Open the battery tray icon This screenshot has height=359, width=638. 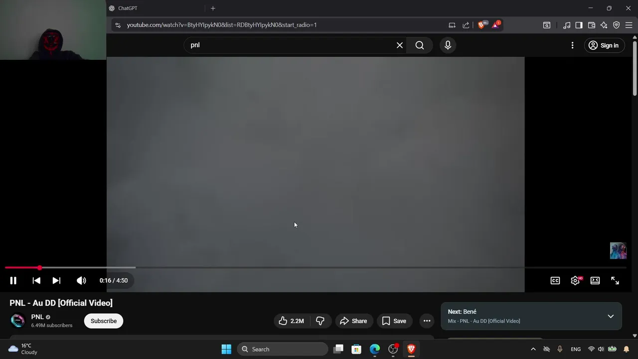point(612,349)
